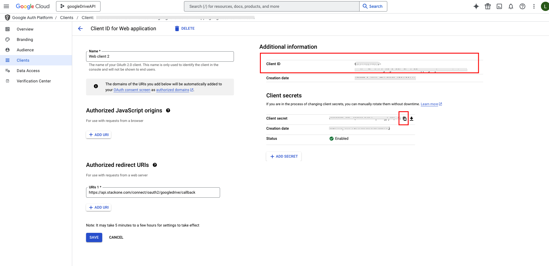549x266 pixels.
Task: Show help for Authorized redirect URIs
Action: (155, 165)
